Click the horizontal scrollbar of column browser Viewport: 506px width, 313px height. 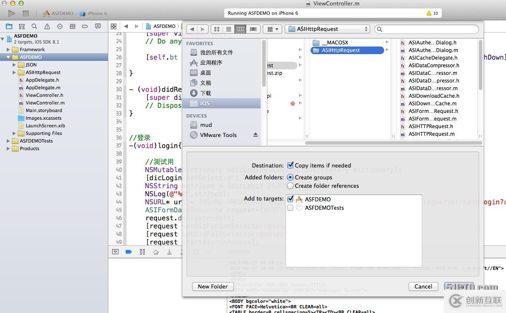394,143
